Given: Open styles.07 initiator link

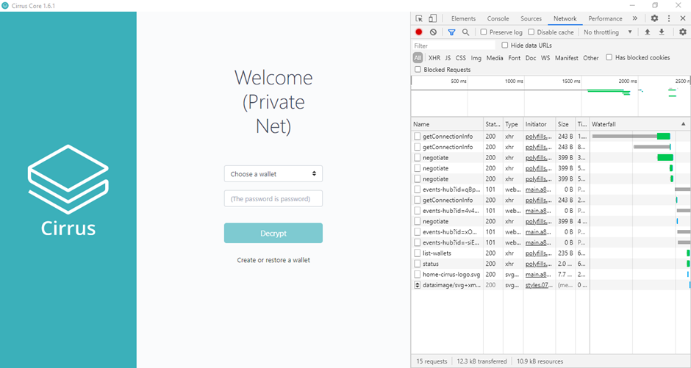Looking at the screenshot, I should [539, 285].
